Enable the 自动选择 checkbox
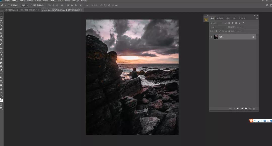This screenshot has height=146, width=272. tap(9, 5)
